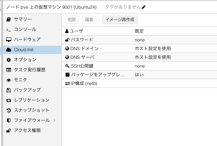Screen dimensions: 217x146
Task: Click the バックアップ floppy disk icon
Action: point(9,90)
